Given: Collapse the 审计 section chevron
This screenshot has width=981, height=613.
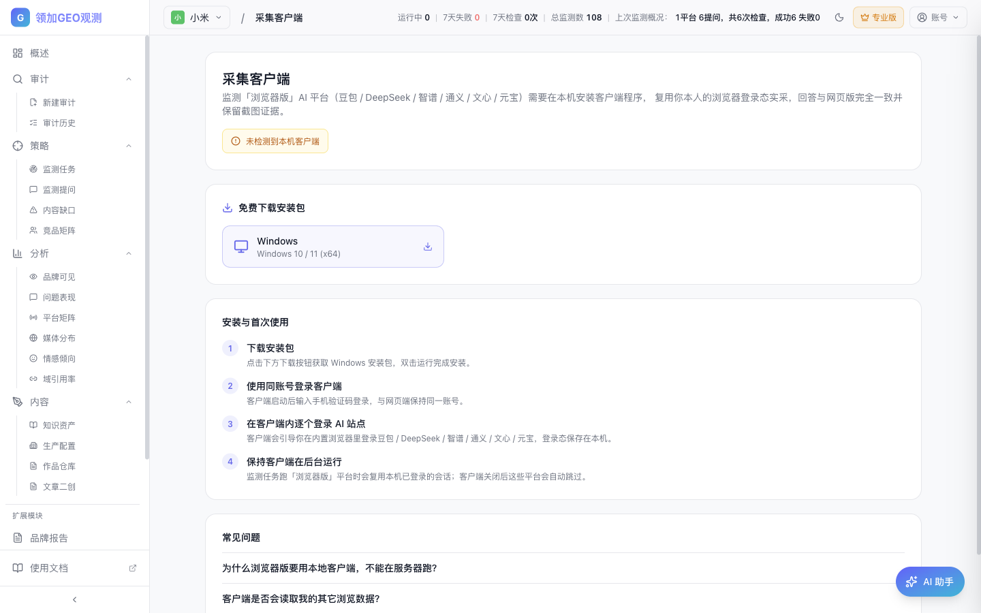Looking at the screenshot, I should (x=129, y=79).
